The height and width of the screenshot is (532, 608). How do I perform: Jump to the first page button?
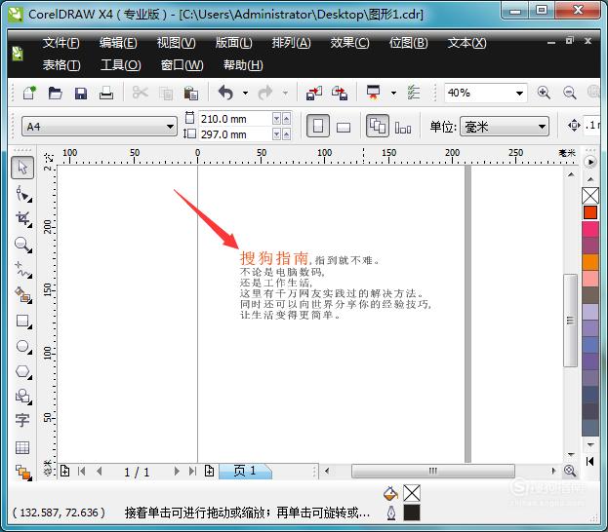[81, 472]
